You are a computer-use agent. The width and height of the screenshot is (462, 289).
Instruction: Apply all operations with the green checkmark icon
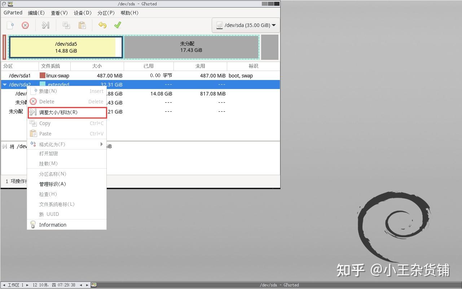pos(117,25)
